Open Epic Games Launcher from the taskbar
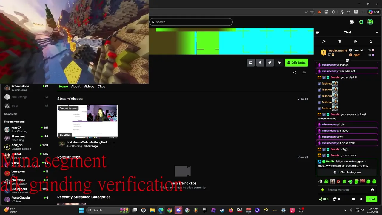The width and height of the screenshot is (382, 215). 205,210
